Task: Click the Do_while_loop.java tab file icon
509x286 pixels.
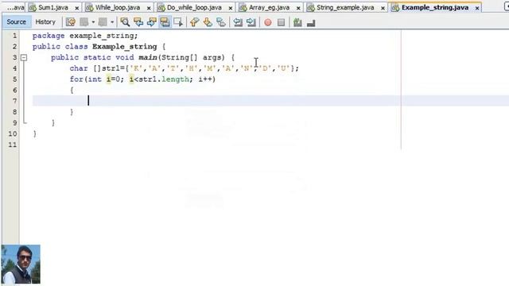Action: pos(161,7)
